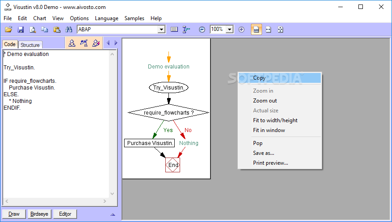
Task: Open the Chart menu
Action: [39, 18]
